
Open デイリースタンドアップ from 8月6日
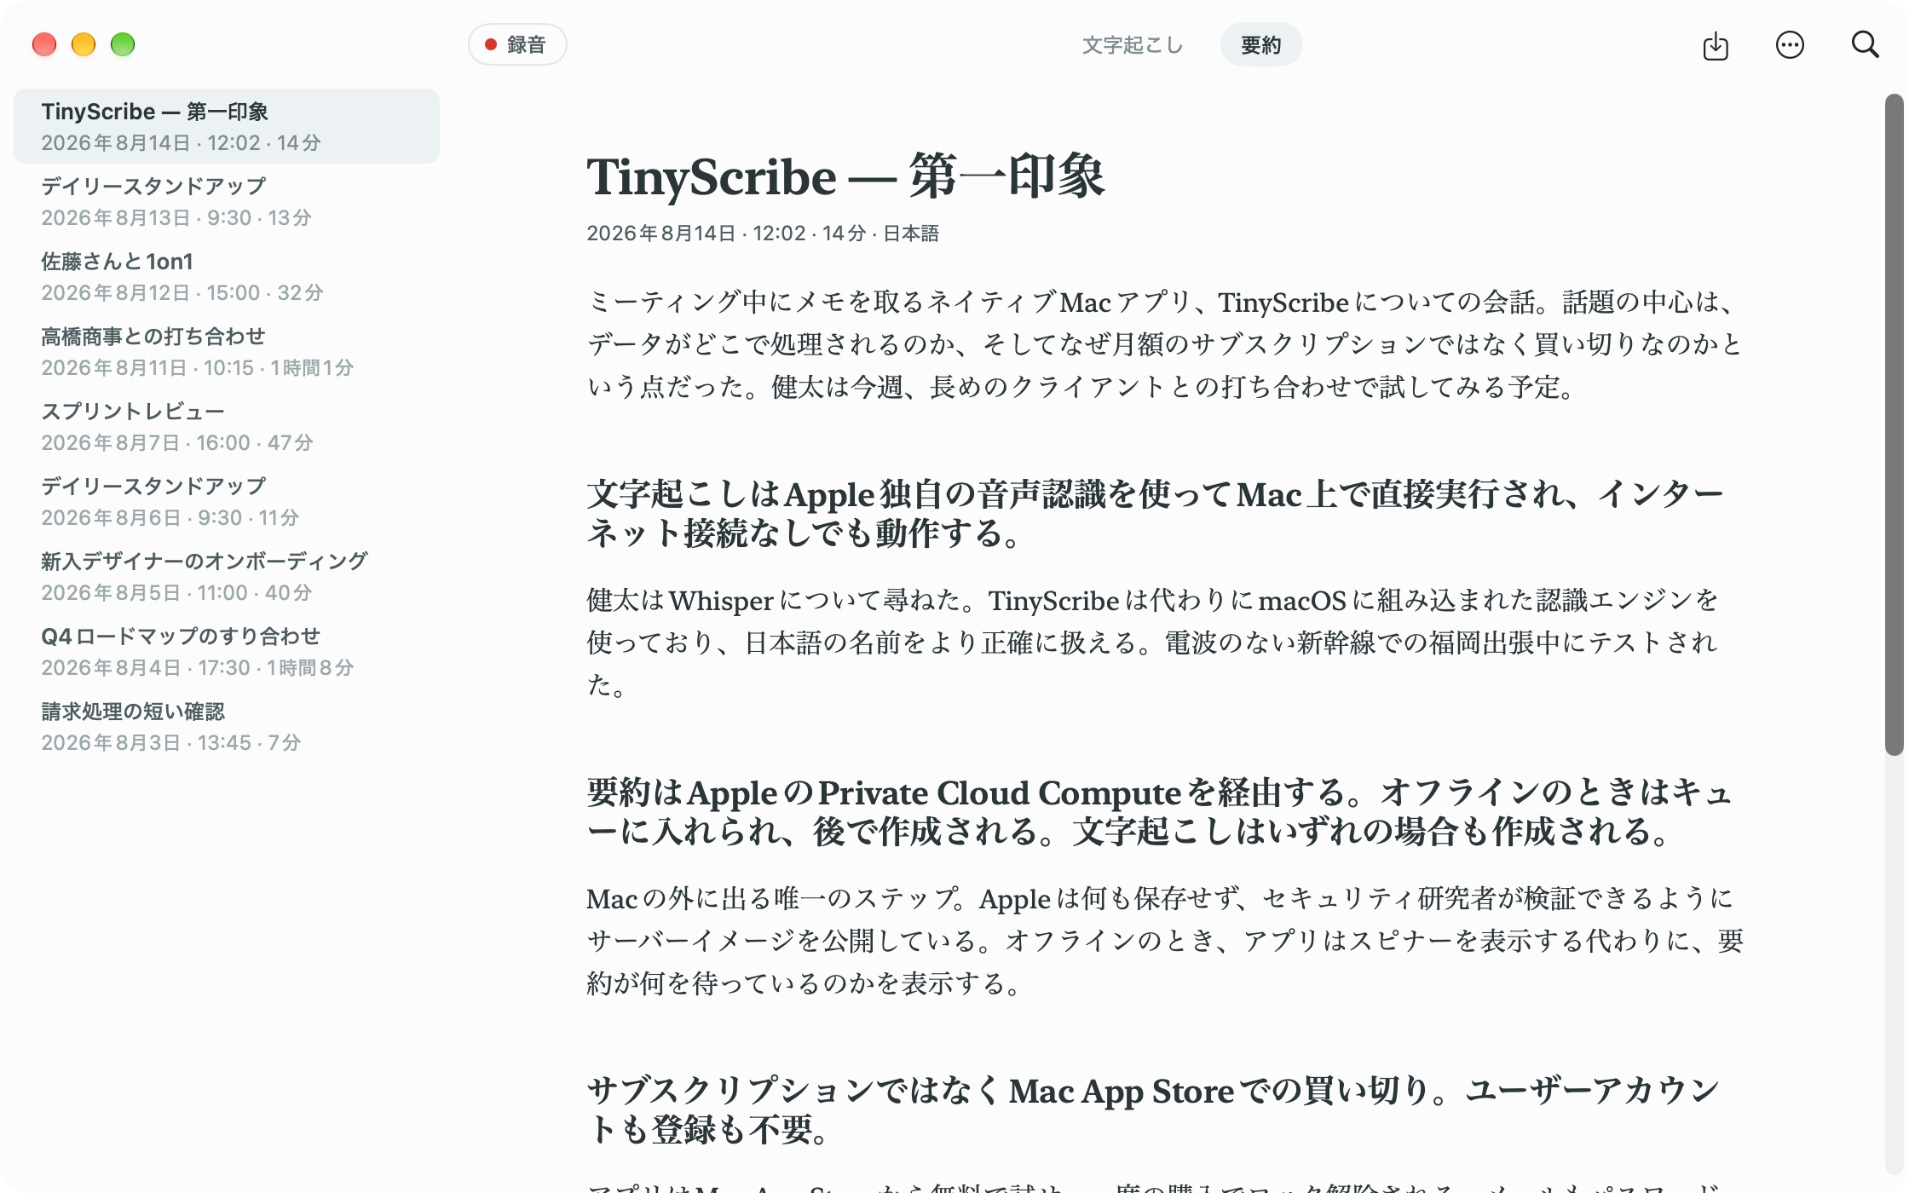pyautogui.click(x=227, y=501)
